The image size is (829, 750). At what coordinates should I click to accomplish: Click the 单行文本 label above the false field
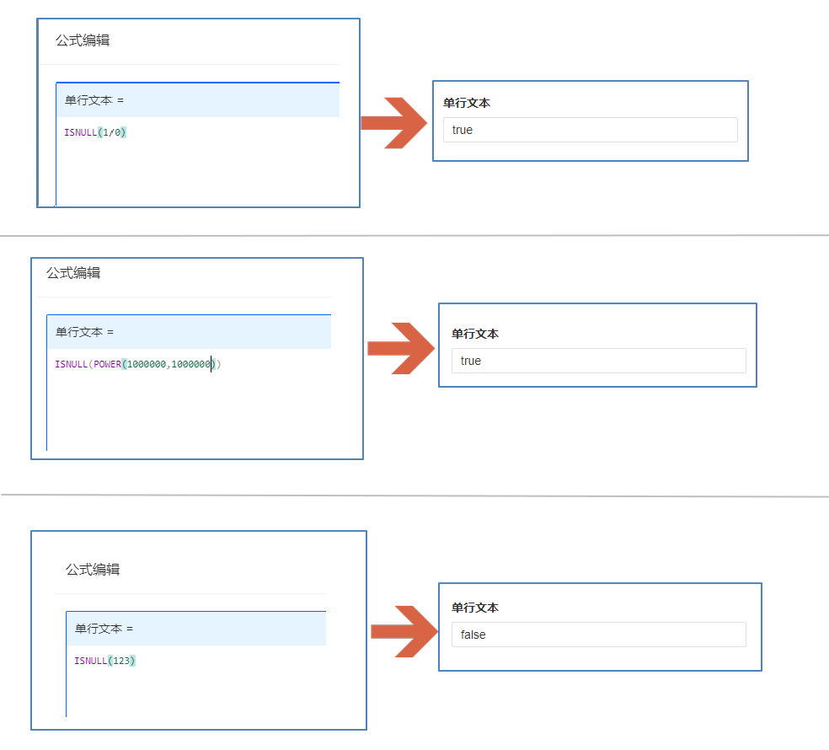click(x=475, y=608)
